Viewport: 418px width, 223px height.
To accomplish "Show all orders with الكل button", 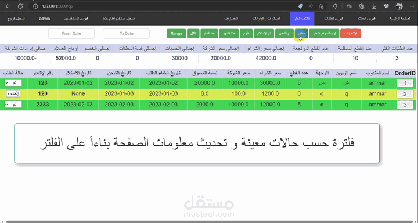I will [193, 33].
